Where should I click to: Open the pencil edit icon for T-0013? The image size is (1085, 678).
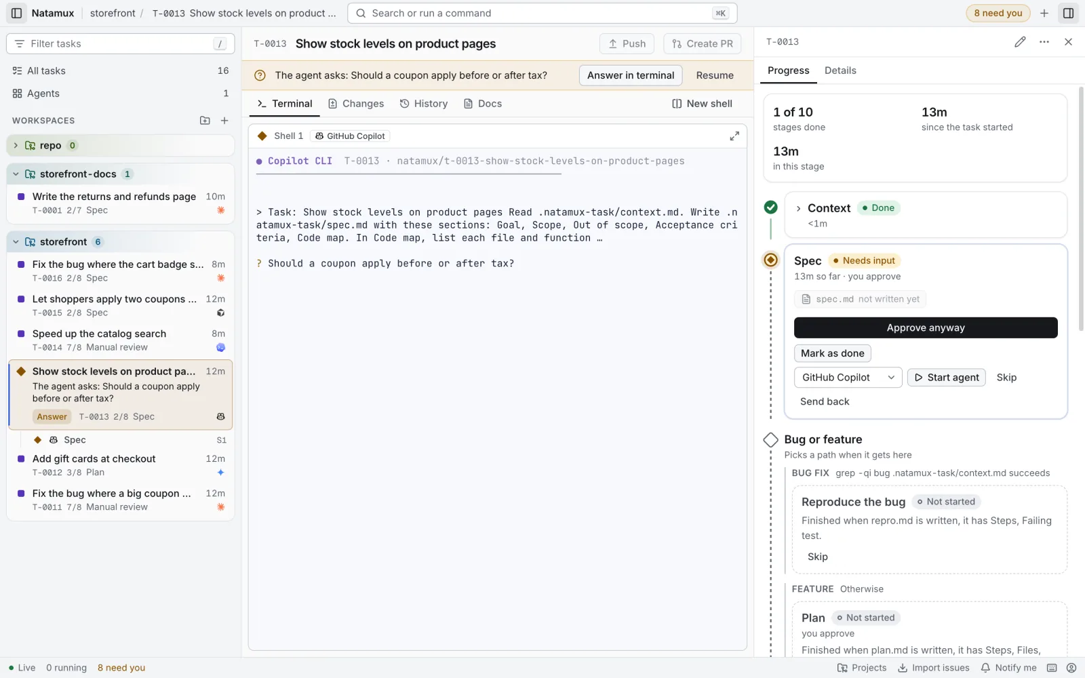click(x=1020, y=42)
